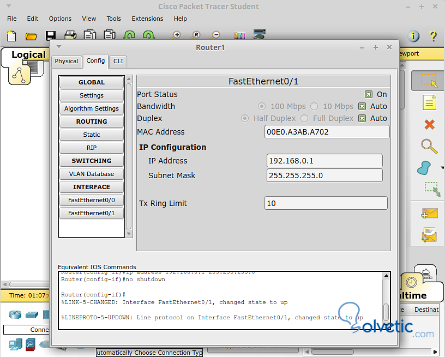Click the IOS Commands scrollbar up arrow
Screen dimensions: 445x358
click(x=386, y=276)
